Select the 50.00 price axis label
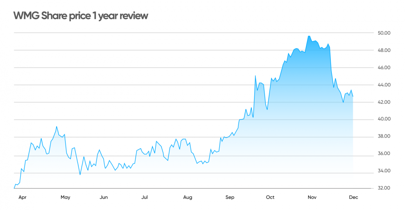The height and width of the screenshot is (210, 405). click(x=384, y=33)
